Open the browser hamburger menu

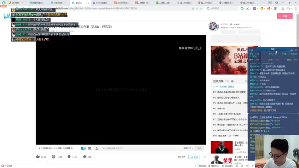296,9
